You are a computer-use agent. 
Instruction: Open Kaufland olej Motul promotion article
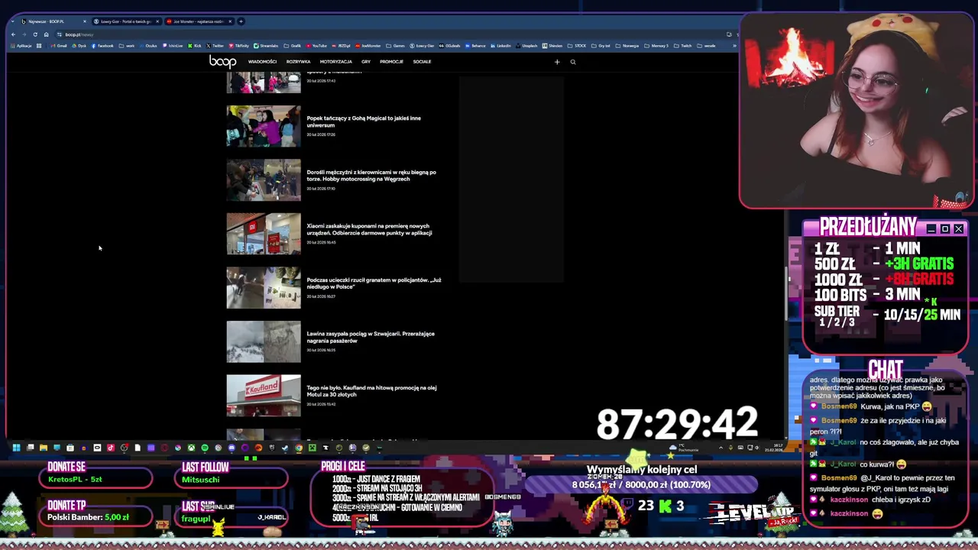(x=371, y=391)
